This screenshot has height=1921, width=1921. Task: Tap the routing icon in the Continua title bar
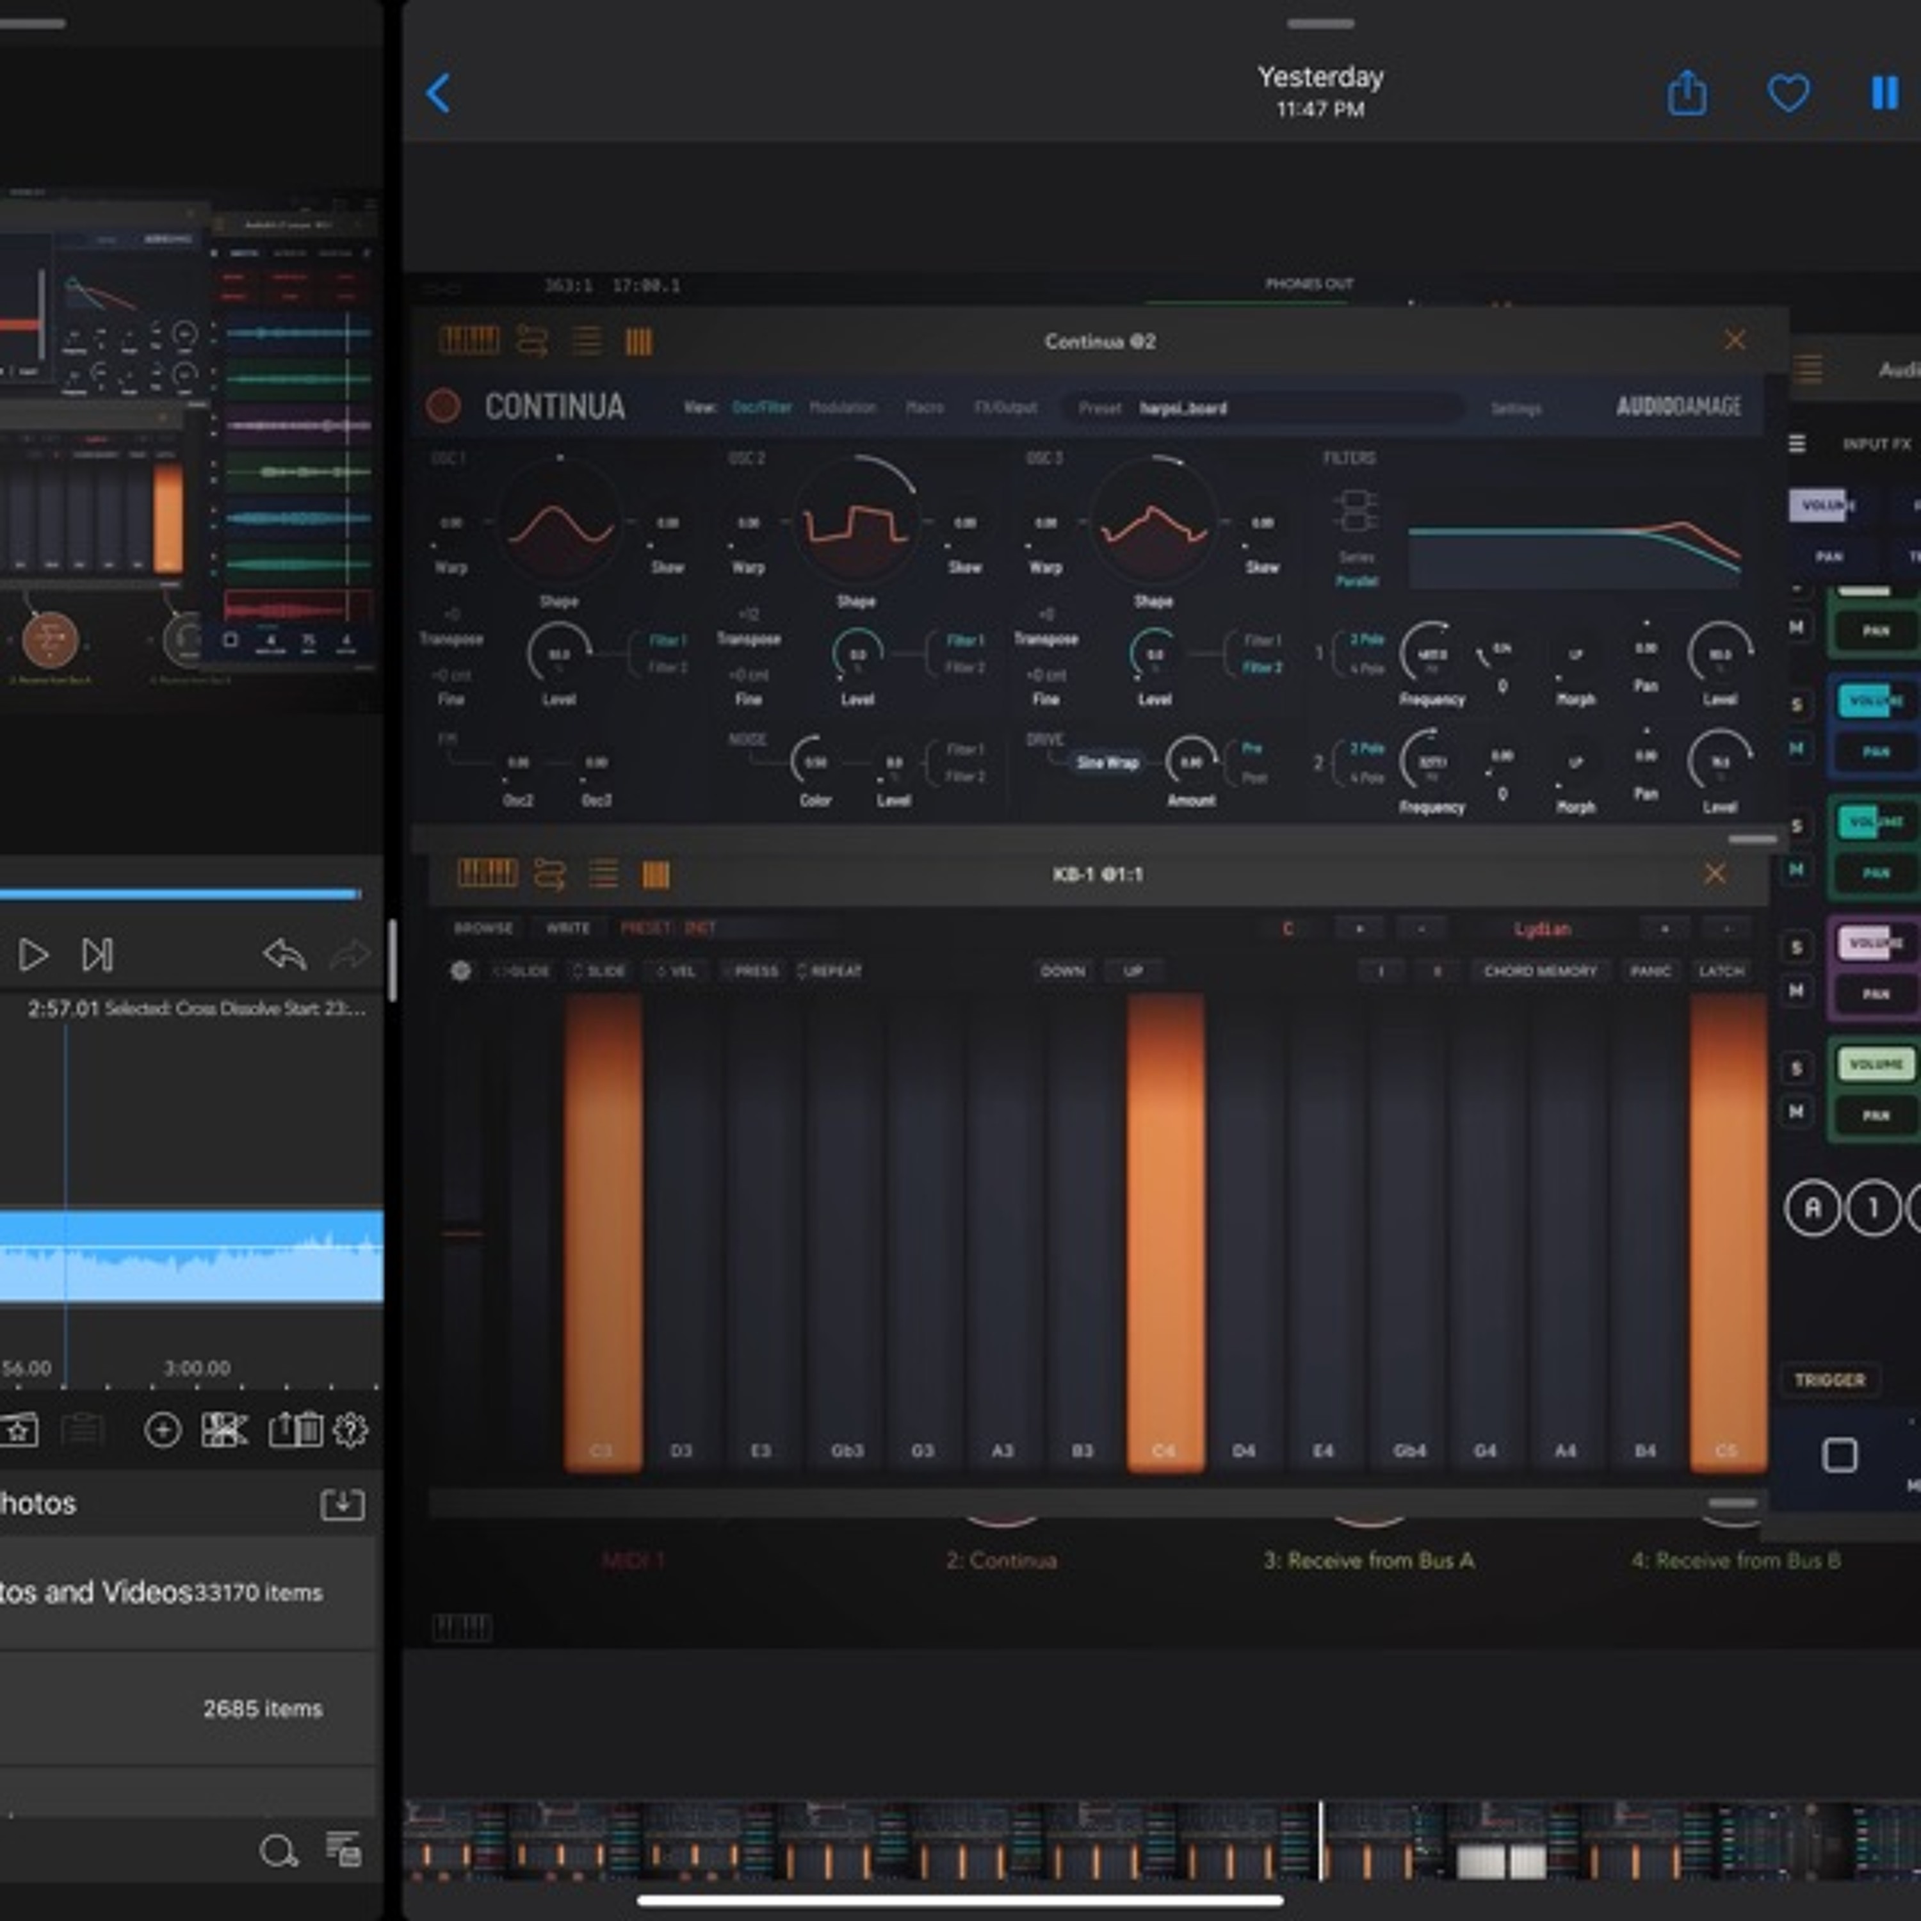(x=532, y=341)
